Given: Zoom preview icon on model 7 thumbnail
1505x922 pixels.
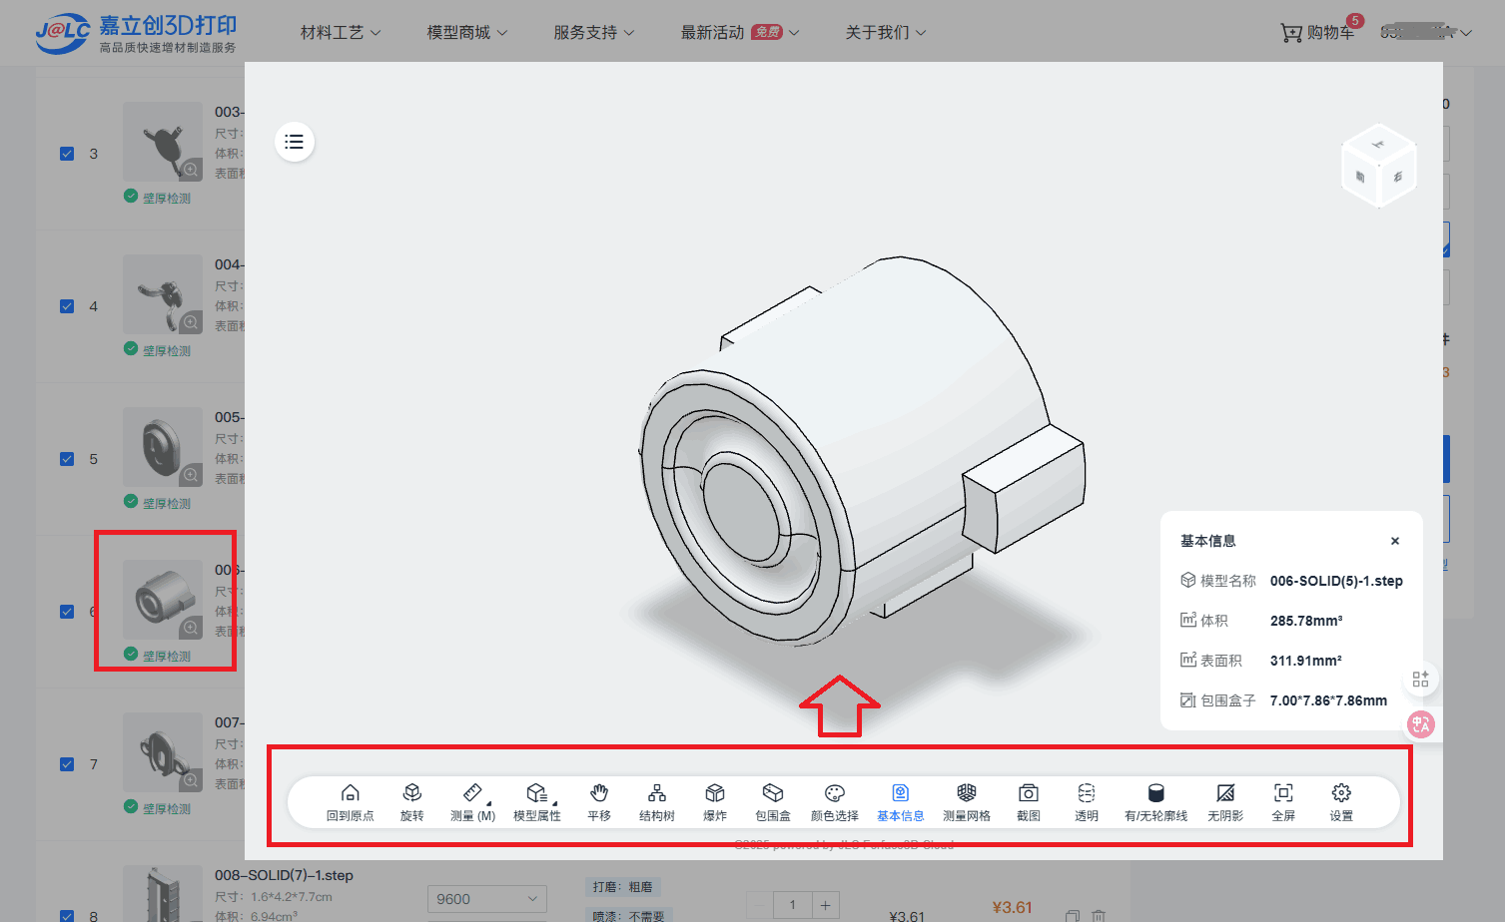Looking at the screenshot, I should (191, 780).
